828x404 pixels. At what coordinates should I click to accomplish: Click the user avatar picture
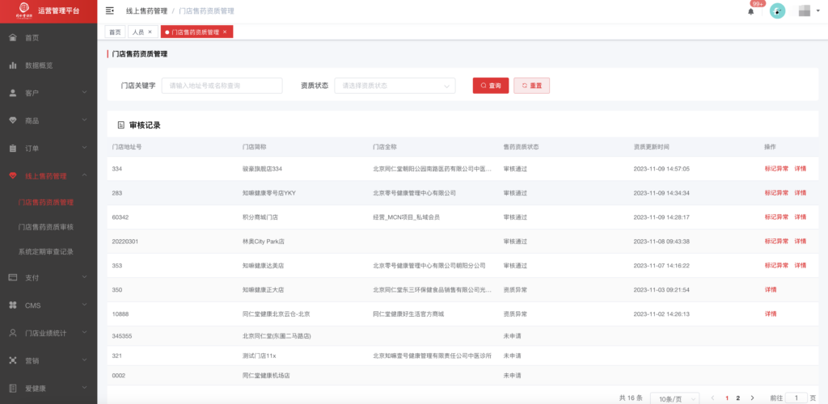(x=777, y=11)
